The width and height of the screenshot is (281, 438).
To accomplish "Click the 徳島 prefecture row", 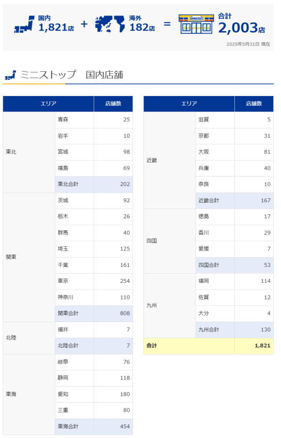I will [x=234, y=216].
